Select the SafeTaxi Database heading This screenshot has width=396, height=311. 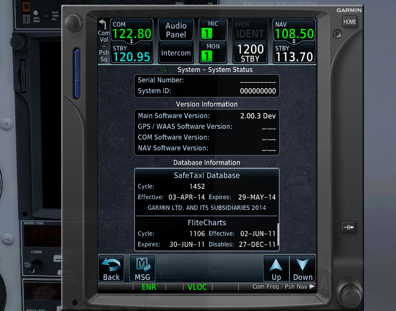tap(207, 175)
